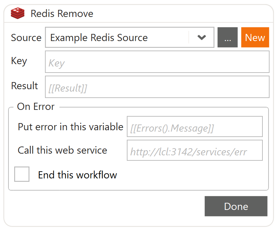
Task: Click the error variable input field
Action: click(x=195, y=126)
